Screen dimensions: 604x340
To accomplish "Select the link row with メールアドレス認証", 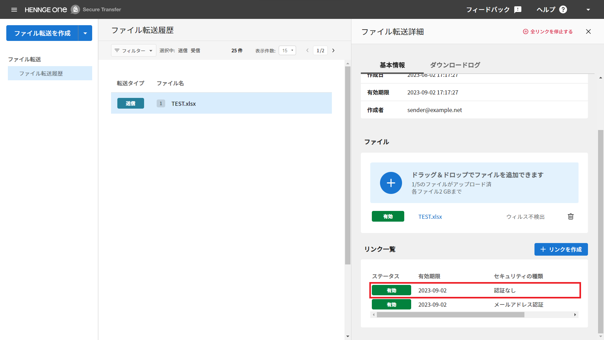I will pyautogui.click(x=475, y=304).
